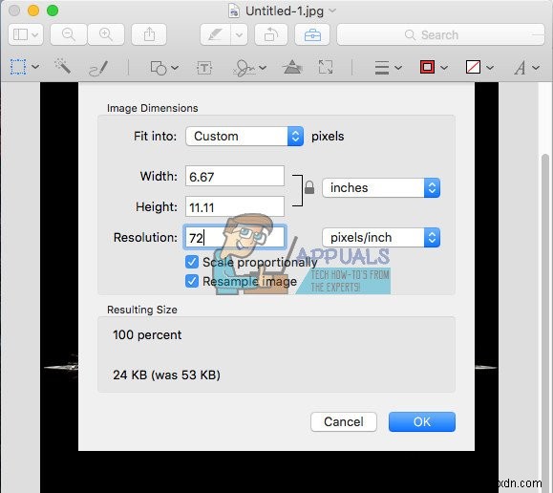The width and height of the screenshot is (553, 493).
Task: Click the Resolution field showing 72
Action: (235, 237)
